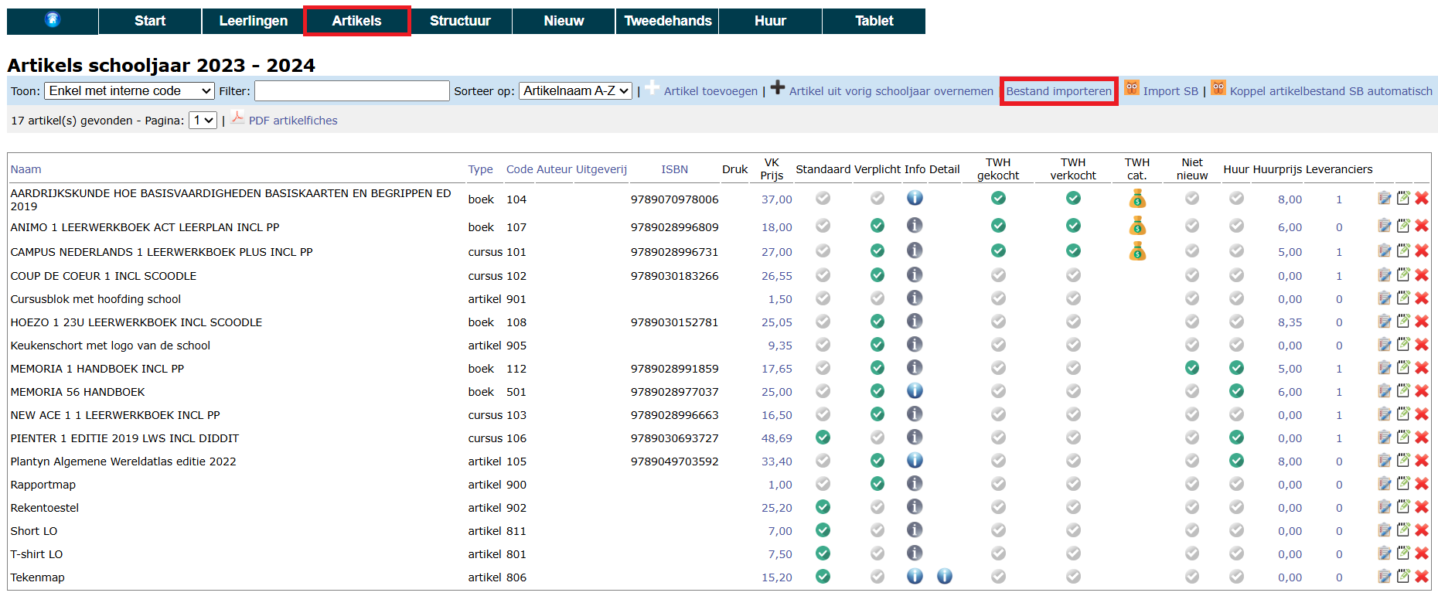Toggle Verplicht check for ANIMO 1
Image resolution: width=1438 pixels, height=596 pixels.
(877, 225)
